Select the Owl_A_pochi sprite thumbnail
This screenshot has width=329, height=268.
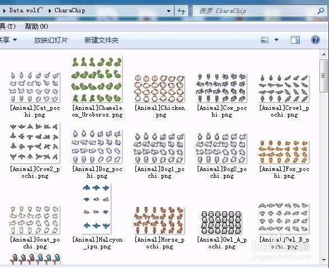221,223
